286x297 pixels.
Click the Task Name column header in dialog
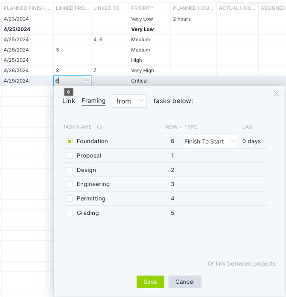point(77,127)
